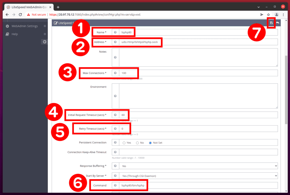Click the Name input field
The width and height of the screenshot is (290, 195).
tap(199, 32)
